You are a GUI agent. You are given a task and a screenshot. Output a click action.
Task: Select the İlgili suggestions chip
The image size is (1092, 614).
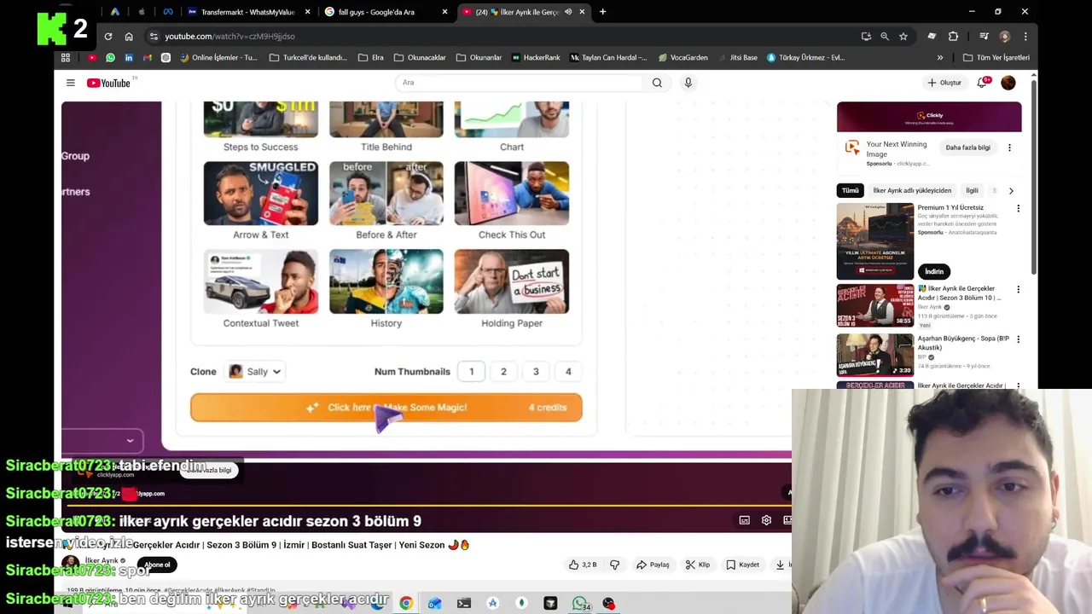click(x=972, y=191)
